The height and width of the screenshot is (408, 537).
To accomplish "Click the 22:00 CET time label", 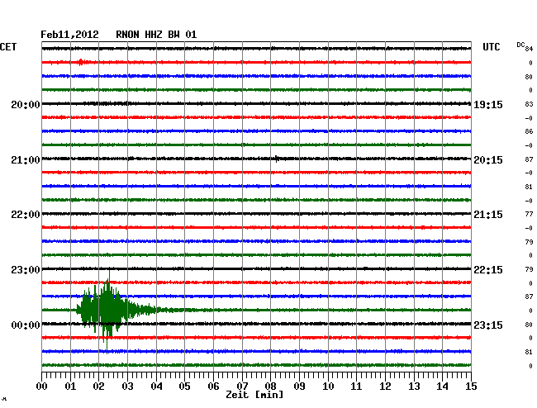I will [x=26, y=215].
